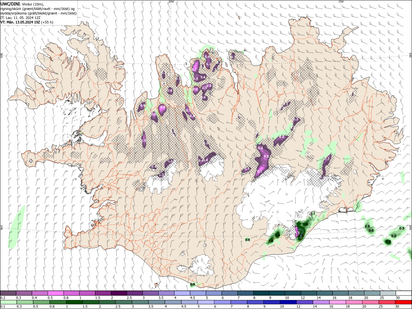Click the deep blue 10–12 rain legend swatch
The width and height of the screenshot is (412, 309).
288,302
